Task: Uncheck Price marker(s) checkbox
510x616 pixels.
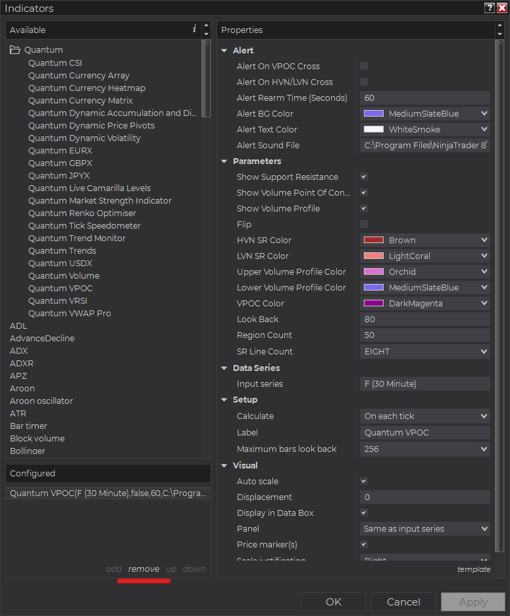Action: (364, 544)
